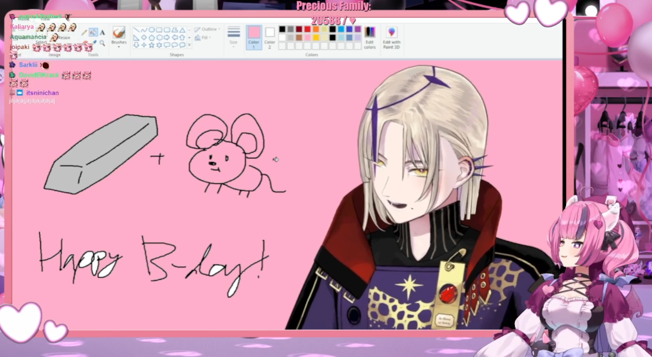Image resolution: width=652 pixels, height=357 pixels.
Task: Choose the Rounded rectangle shape
Action: click(x=167, y=30)
